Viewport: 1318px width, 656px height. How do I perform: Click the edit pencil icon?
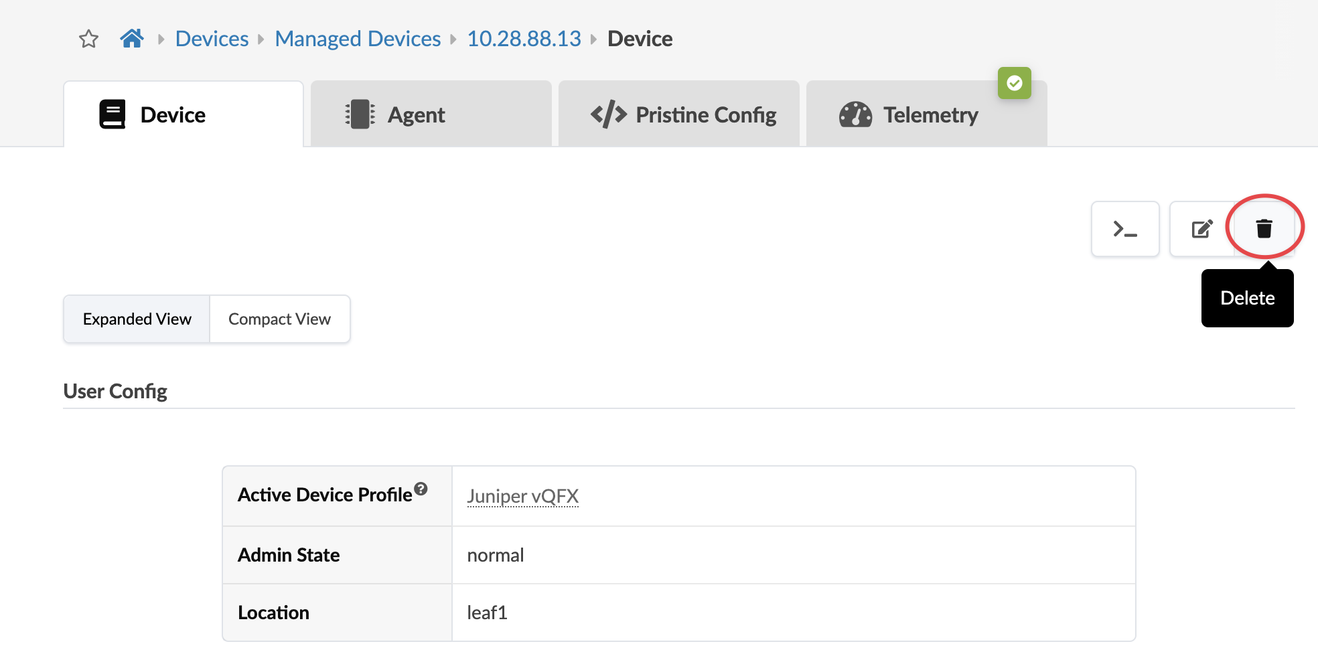point(1202,229)
